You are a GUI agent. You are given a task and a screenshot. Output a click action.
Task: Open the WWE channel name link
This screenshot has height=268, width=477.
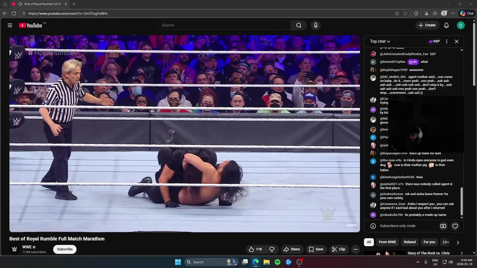click(27, 247)
